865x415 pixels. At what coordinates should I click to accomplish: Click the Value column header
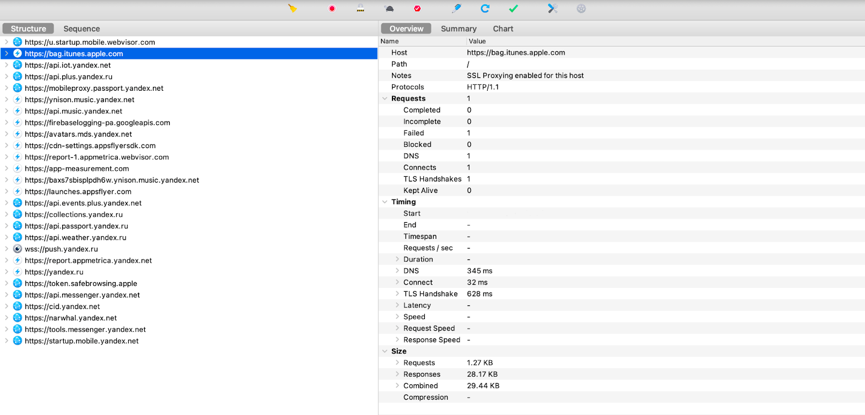point(477,41)
